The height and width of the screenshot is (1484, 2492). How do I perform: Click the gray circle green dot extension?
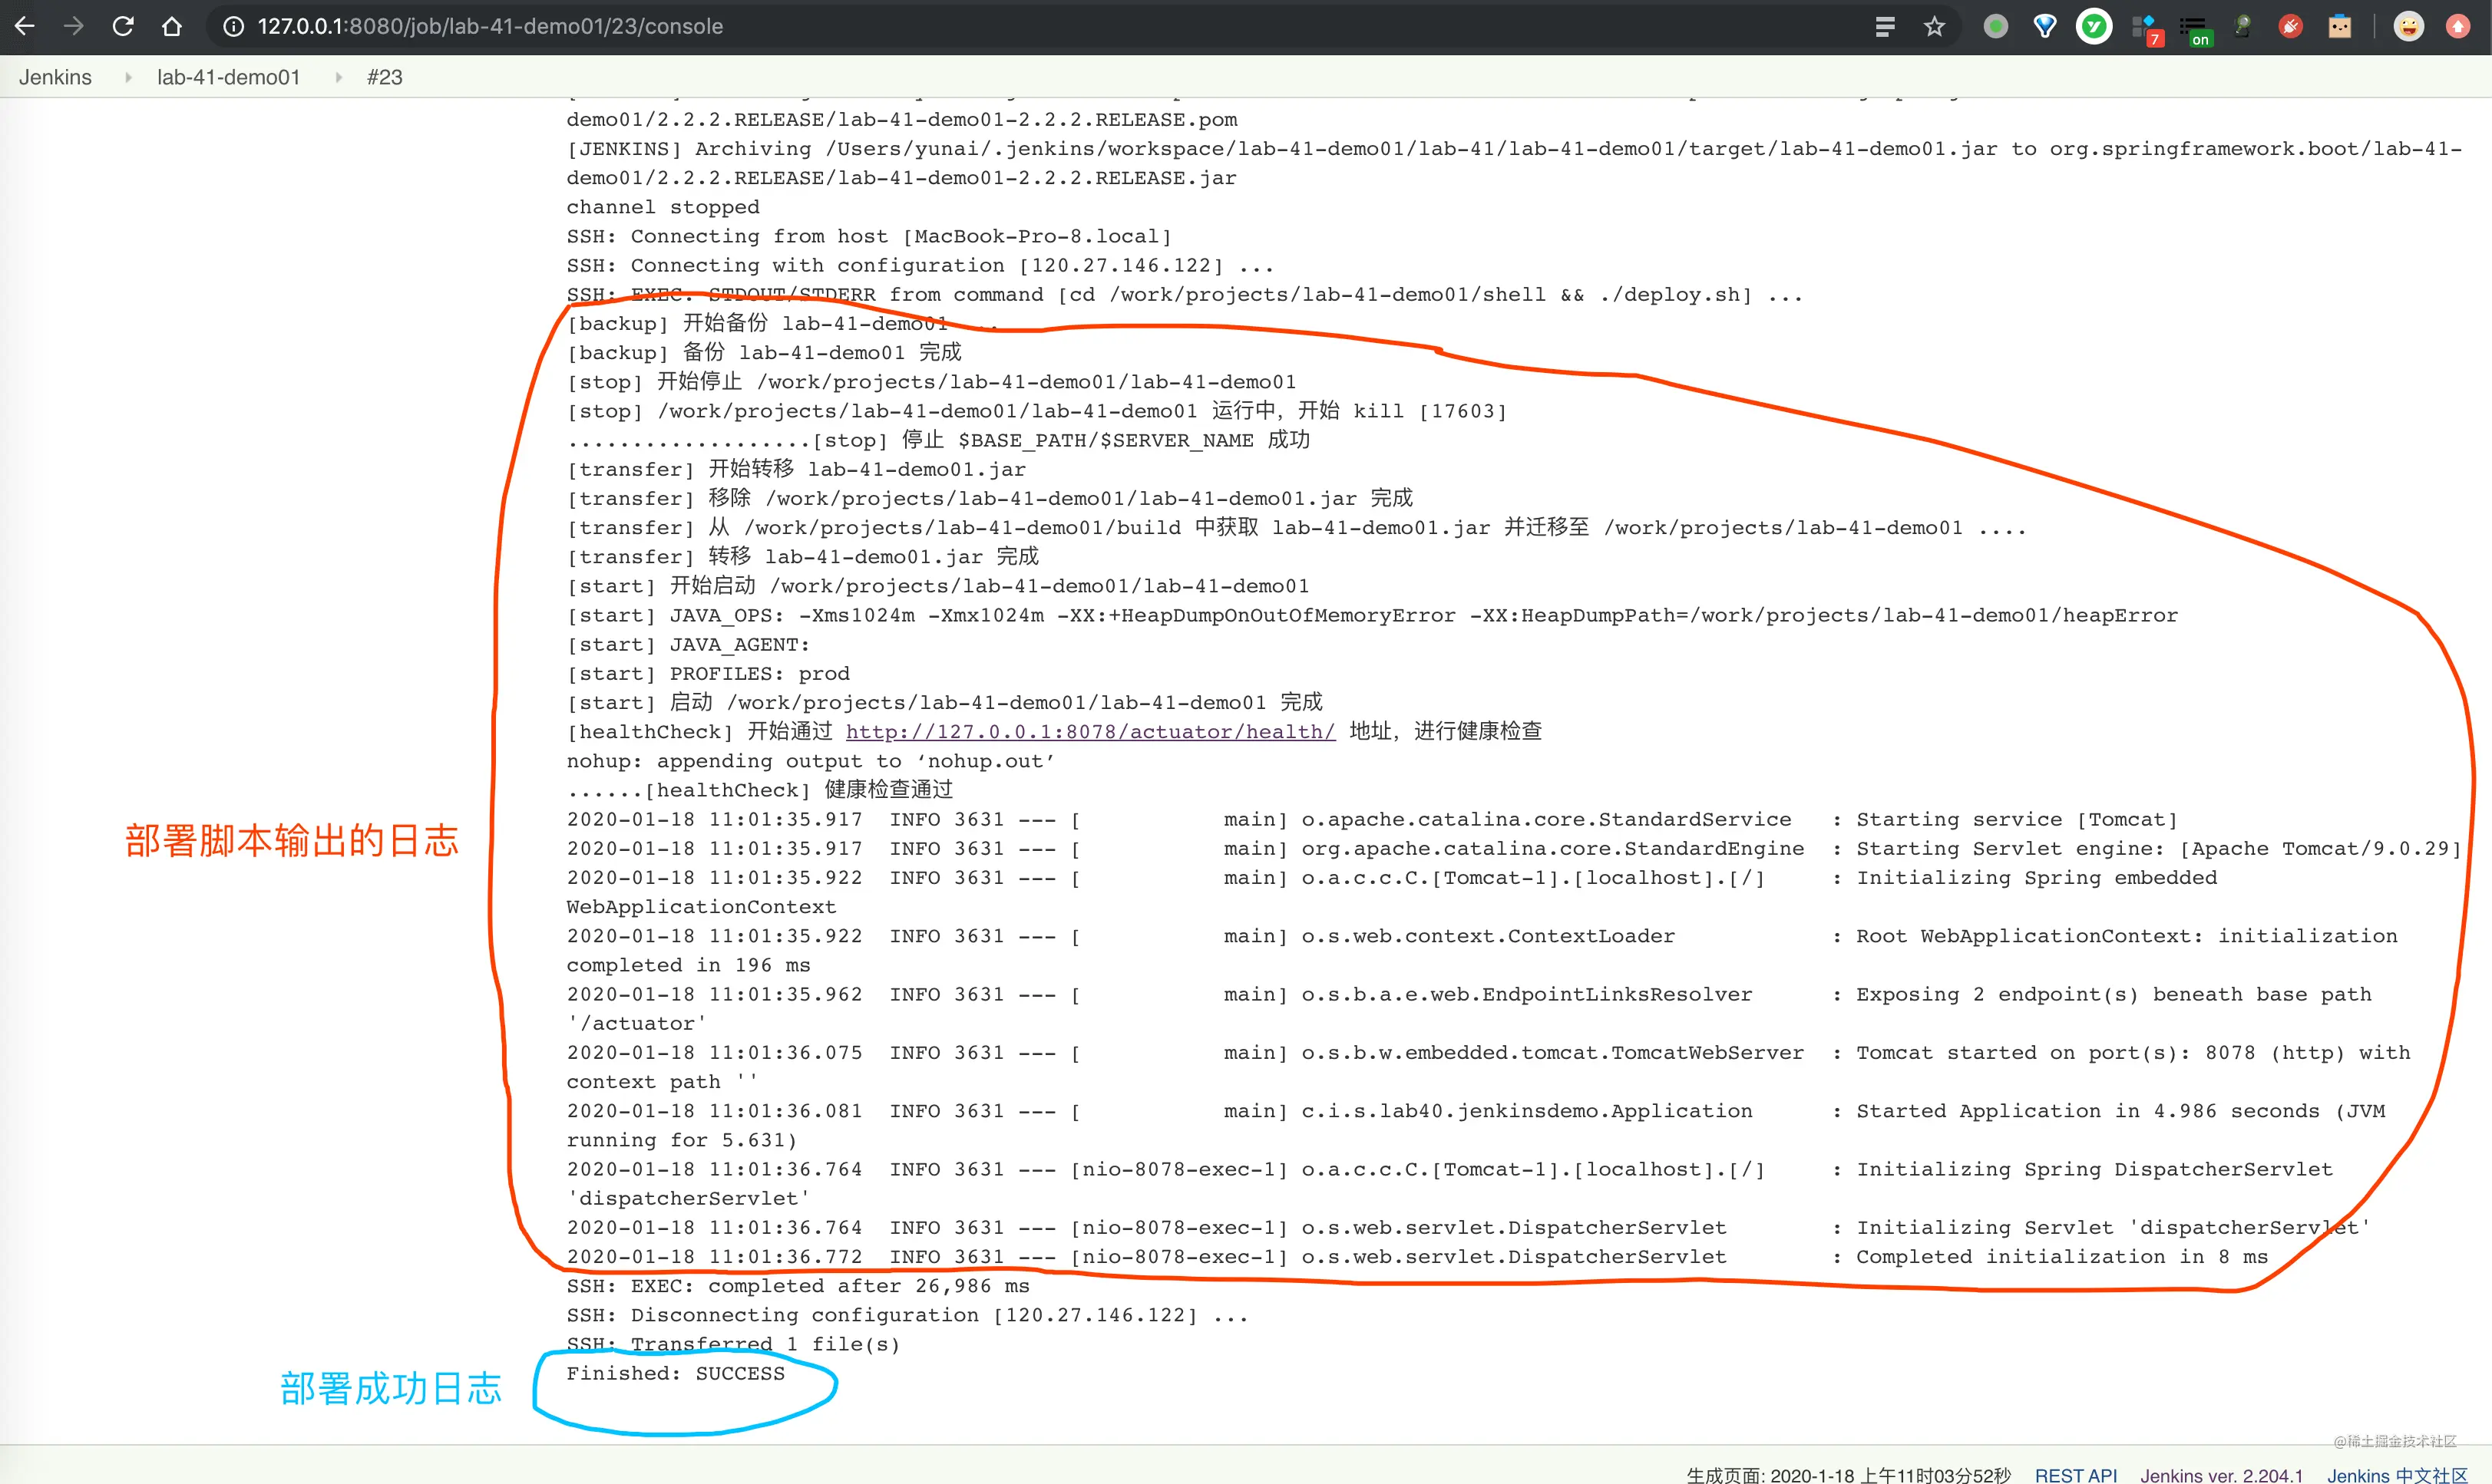(1996, 26)
